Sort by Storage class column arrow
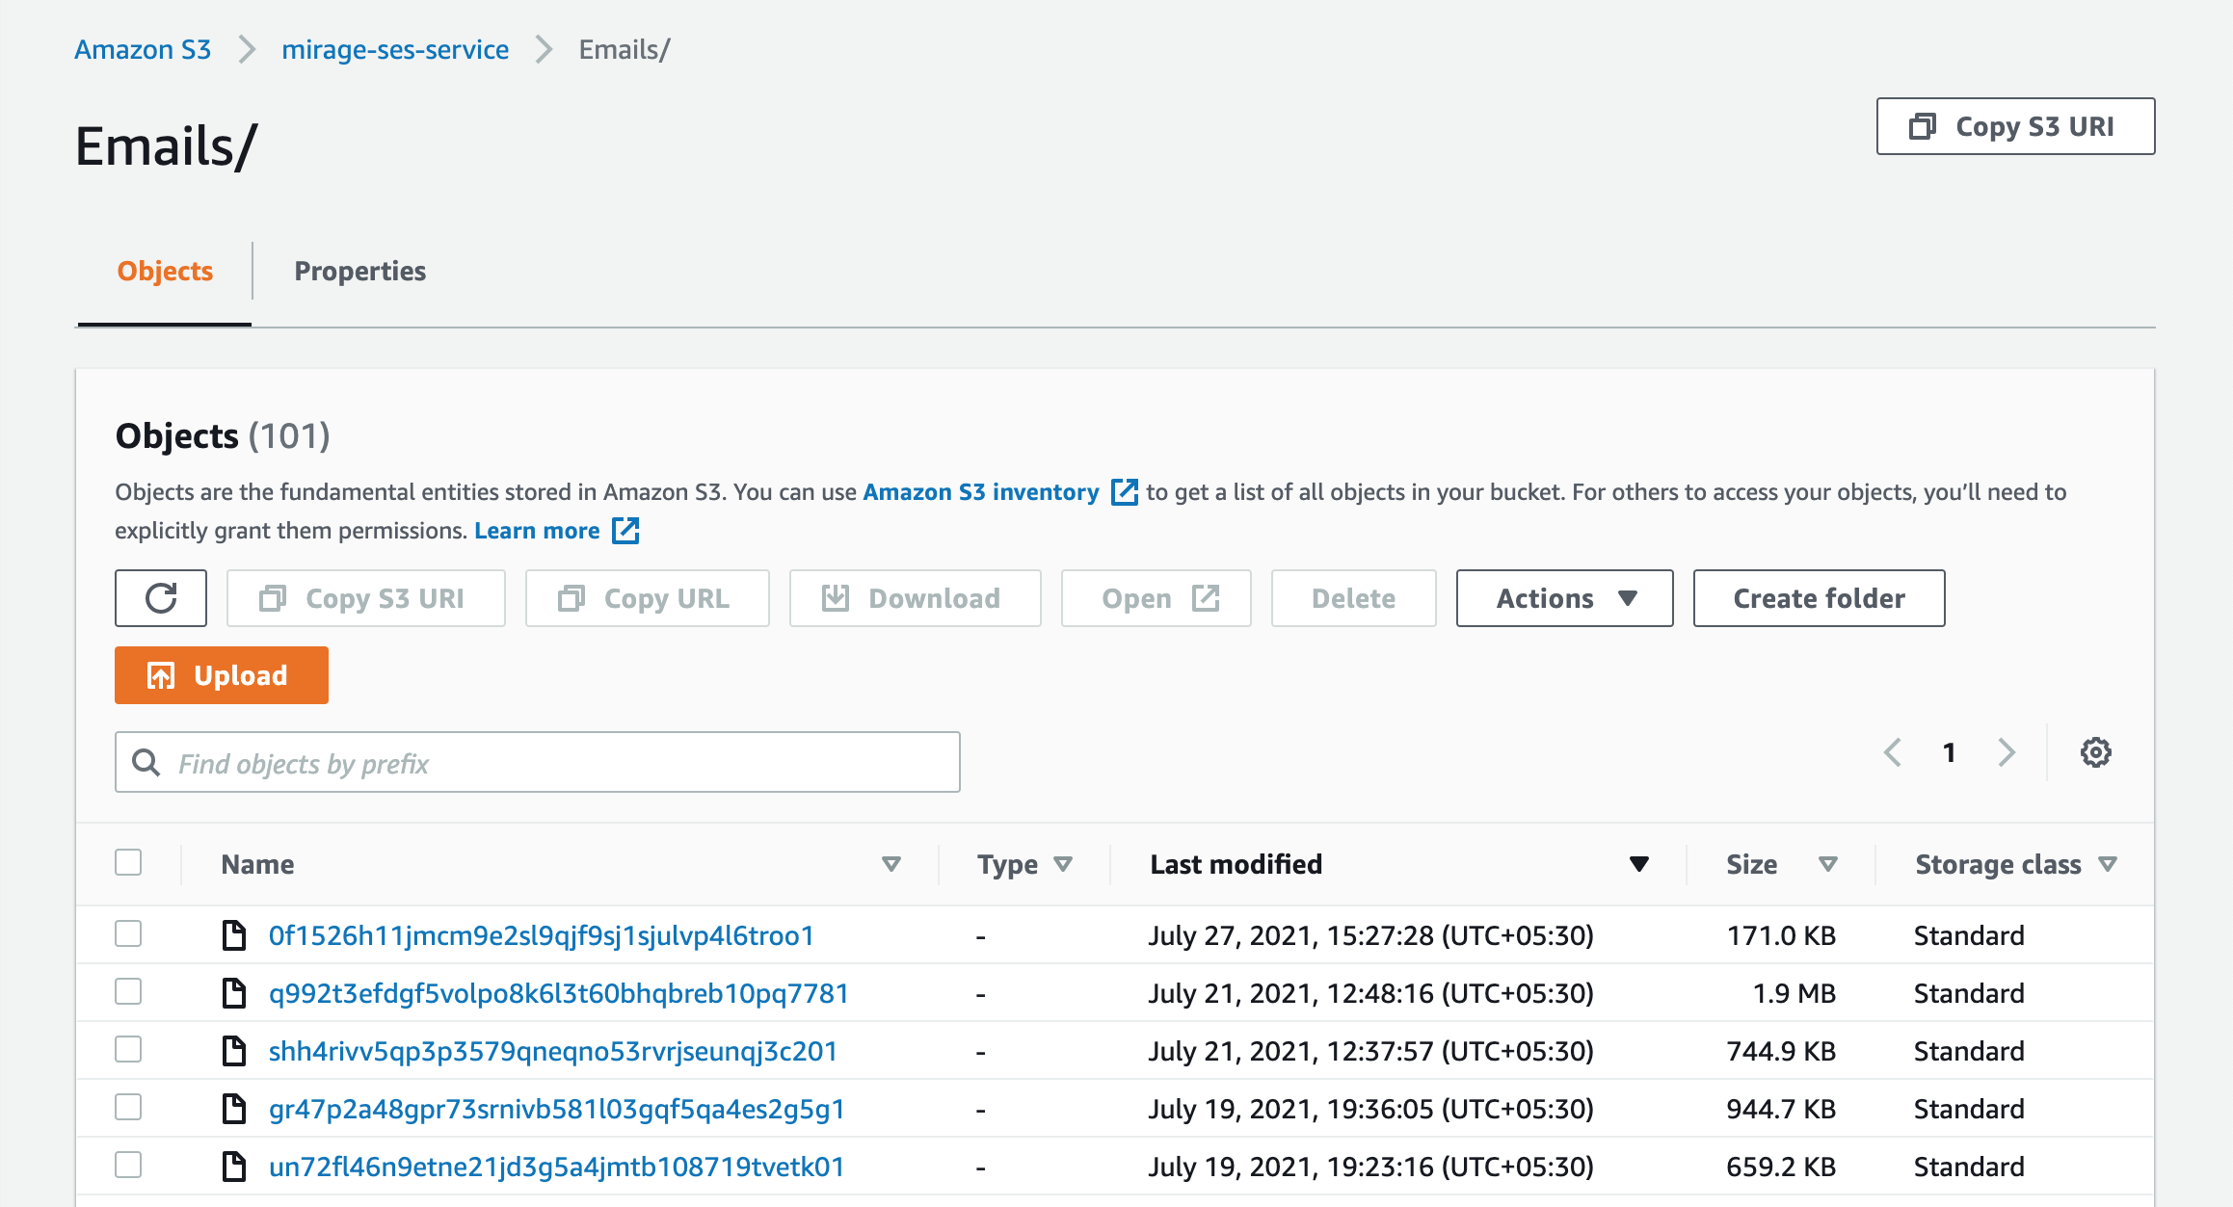Viewport: 2233px width, 1207px height. tap(2108, 864)
